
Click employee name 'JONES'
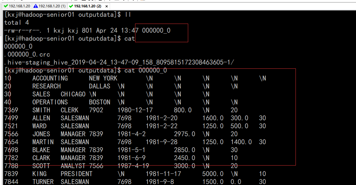tap(41, 134)
